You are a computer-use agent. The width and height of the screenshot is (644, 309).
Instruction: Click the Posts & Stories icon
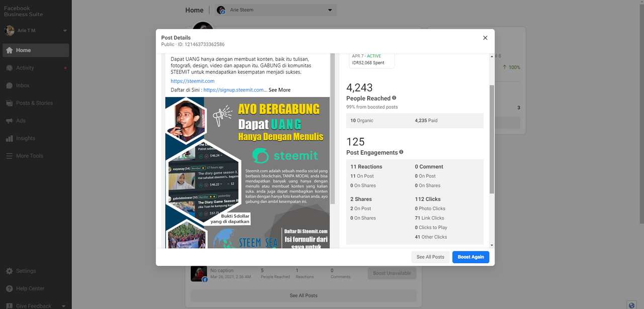pyautogui.click(x=9, y=103)
